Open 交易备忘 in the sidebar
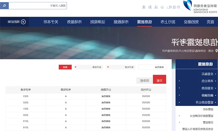 click(x=207, y=74)
